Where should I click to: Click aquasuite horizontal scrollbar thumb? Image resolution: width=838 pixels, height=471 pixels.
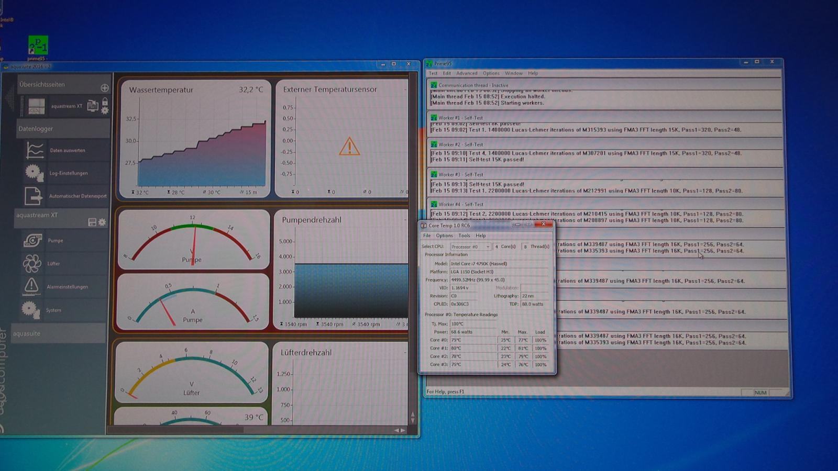tap(175, 430)
